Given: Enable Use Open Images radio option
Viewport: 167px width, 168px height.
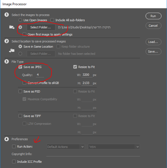Looking at the screenshot, I should 20,20.
